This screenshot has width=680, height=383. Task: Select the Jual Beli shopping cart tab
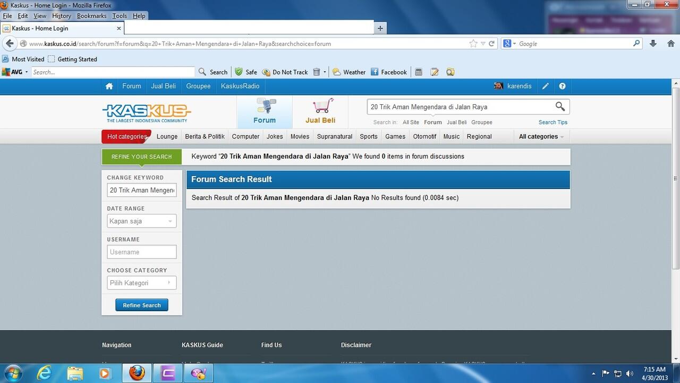click(320, 112)
